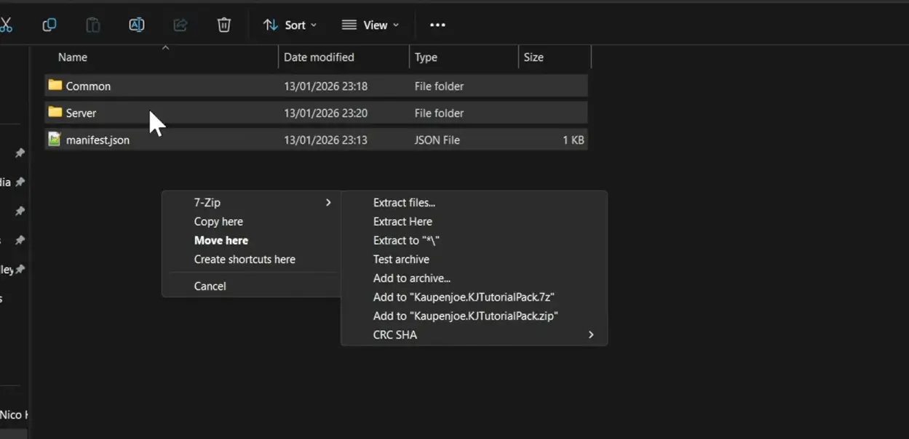This screenshot has width=909, height=439.
Task: Click the Share icon in toolbar
Action: [180, 25]
